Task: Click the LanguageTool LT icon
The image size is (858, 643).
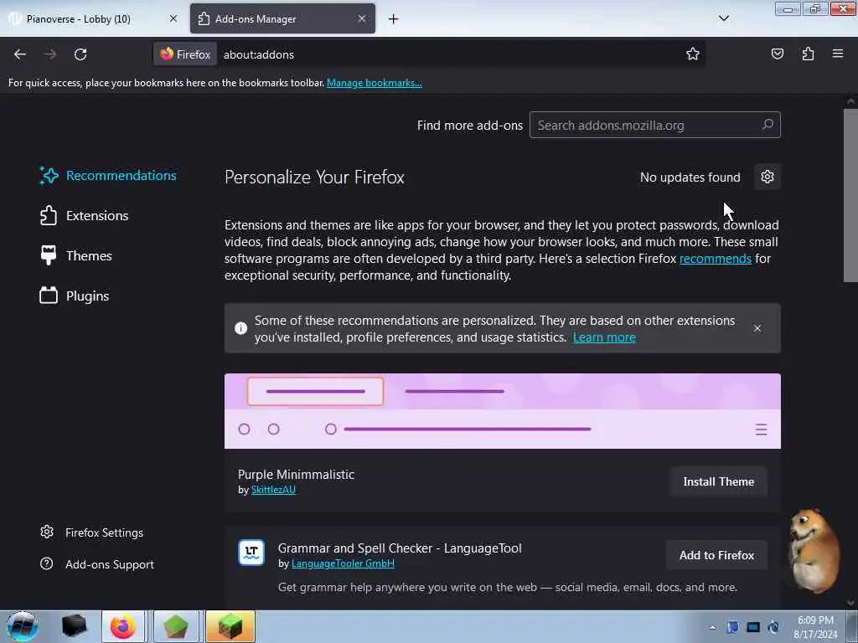Action: pyautogui.click(x=251, y=553)
